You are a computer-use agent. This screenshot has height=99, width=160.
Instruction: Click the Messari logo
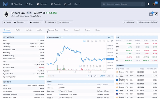point(5,4)
